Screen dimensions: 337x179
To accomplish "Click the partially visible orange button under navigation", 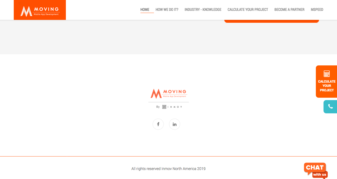I will [271, 21].
